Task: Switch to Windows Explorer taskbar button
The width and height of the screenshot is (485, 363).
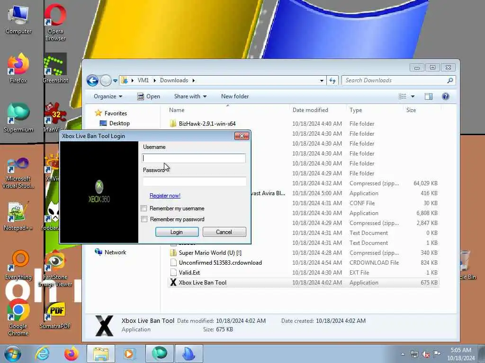Action: (100, 354)
